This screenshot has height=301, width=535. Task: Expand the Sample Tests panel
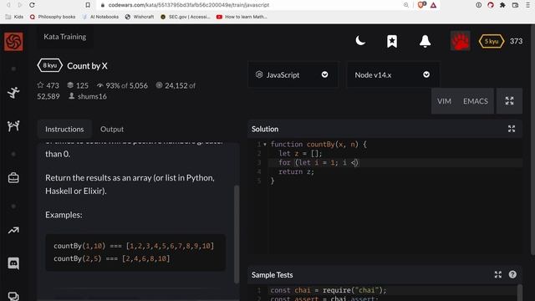[x=498, y=274]
